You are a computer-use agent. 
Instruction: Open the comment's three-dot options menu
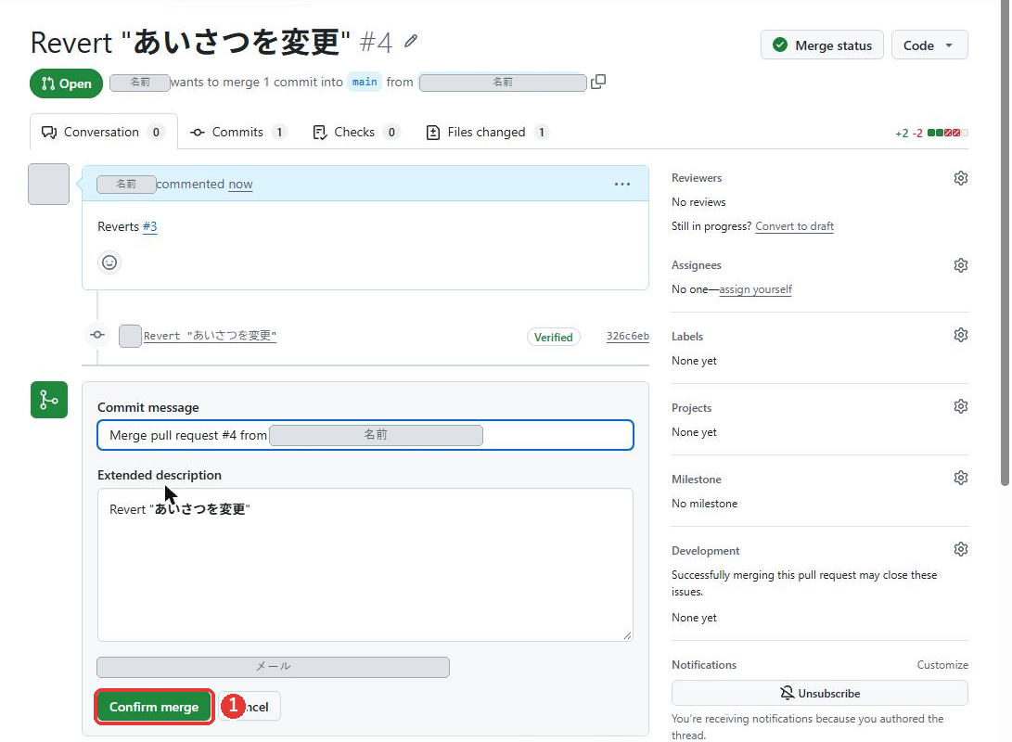(x=622, y=185)
